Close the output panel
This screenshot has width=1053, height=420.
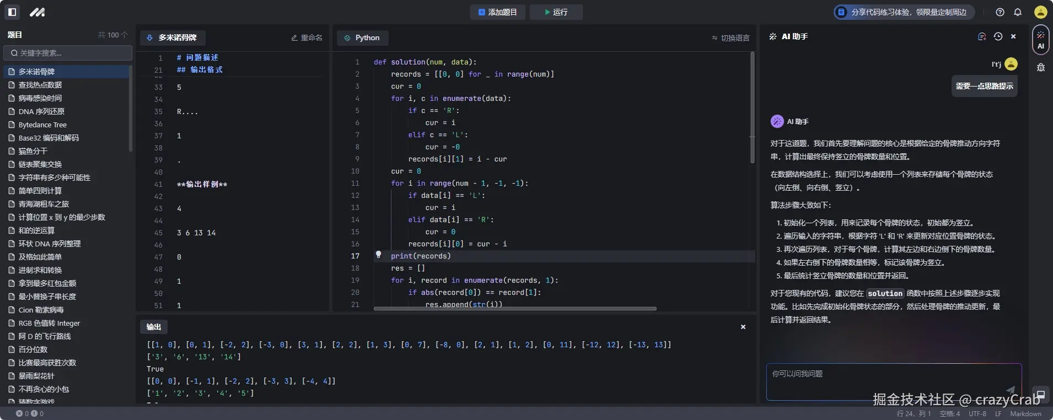743,327
